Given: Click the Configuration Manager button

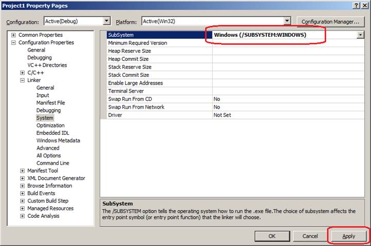Looking at the screenshot, I should pyautogui.click(x=330, y=22).
